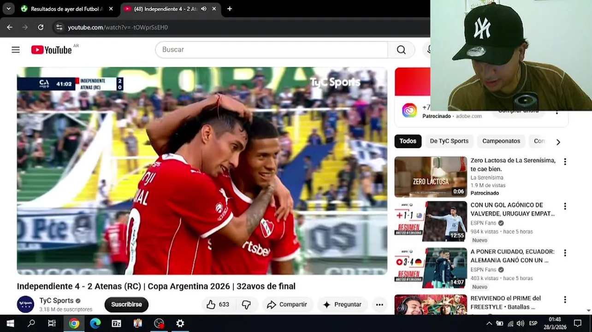
Task: Open more actions ellipsis below video
Action: pyautogui.click(x=379, y=304)
